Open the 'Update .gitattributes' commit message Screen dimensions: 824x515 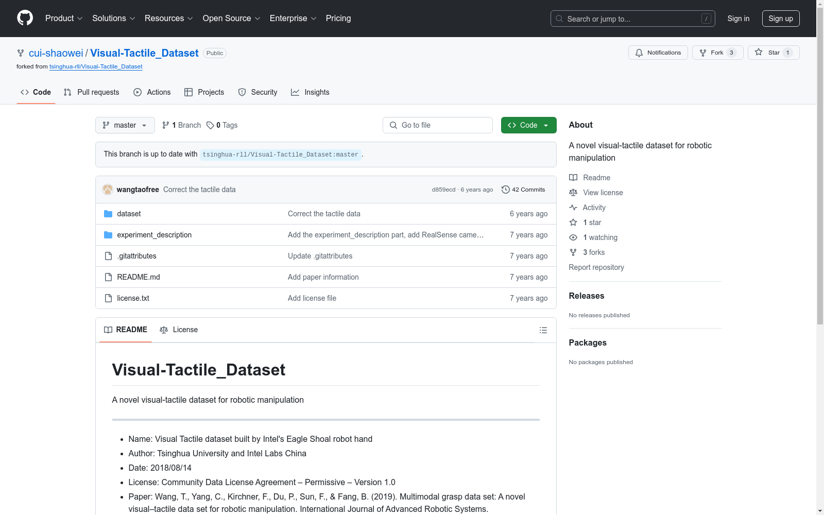320,256
